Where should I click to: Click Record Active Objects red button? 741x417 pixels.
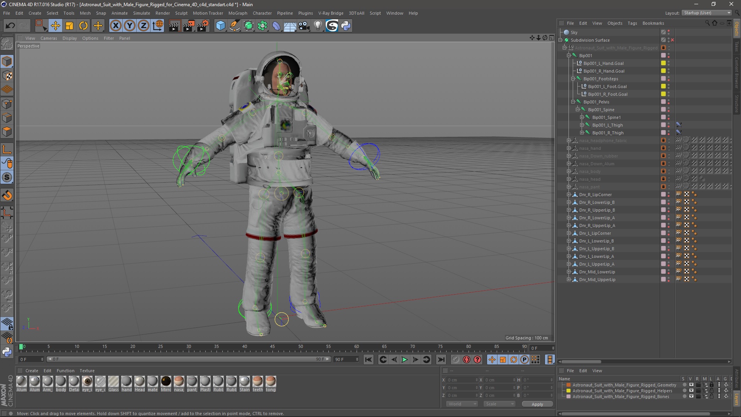click(467, 359)
